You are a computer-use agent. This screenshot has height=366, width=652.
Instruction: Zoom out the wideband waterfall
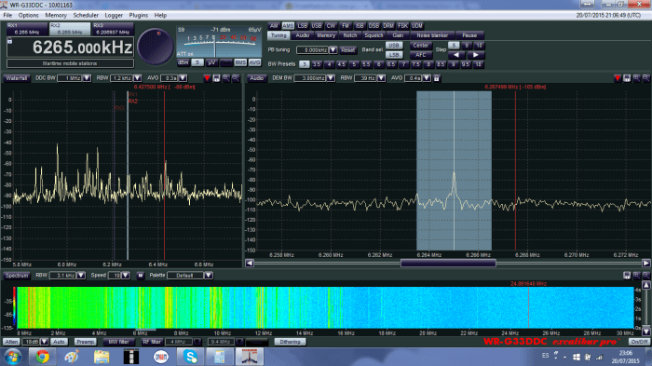click(x=646, y=276)
